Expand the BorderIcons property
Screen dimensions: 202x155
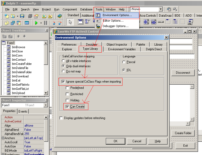[3, 154]
